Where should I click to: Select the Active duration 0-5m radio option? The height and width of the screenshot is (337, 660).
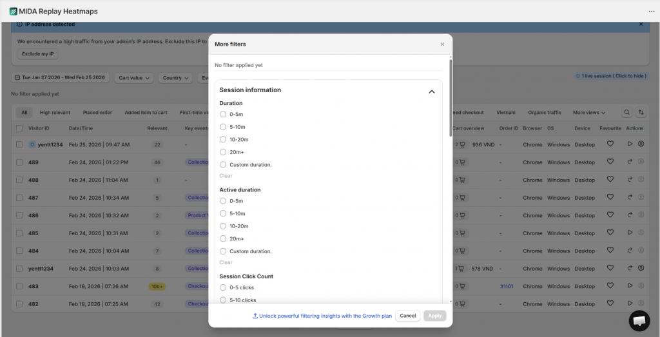(223, 200)
